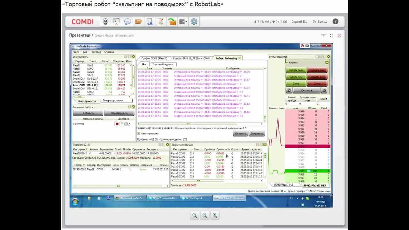Close the Презентация panel with red X
The height and width of the screenshot is (230, 409).
pyautogui.click(x=339, y=35)
